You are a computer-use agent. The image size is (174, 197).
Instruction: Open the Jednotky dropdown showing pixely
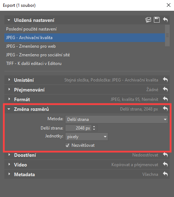coord(87,137)
